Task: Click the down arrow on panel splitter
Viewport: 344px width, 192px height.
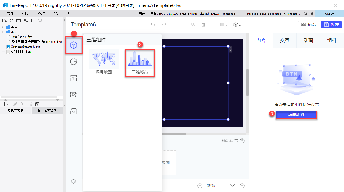Action: click(57, 100)
